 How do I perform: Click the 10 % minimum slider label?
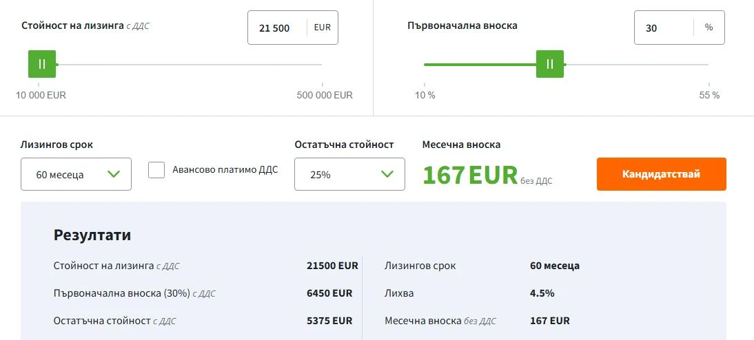(425, 95)
